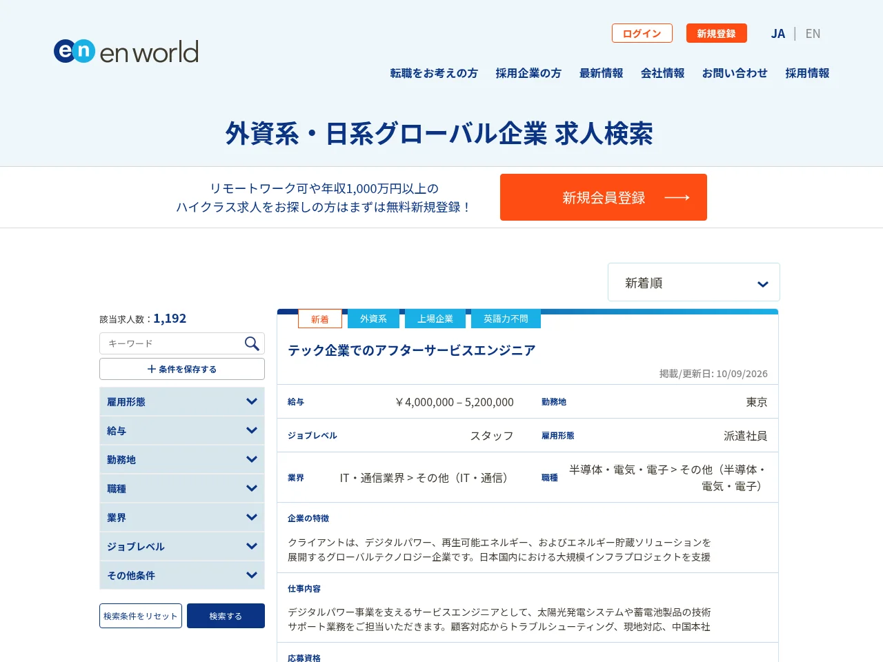Screen dimensions: 883x662
Task: Open job title テック企業でのアフターサービスエンジニア
Action: pyautogui.click(x=412, y=350)
